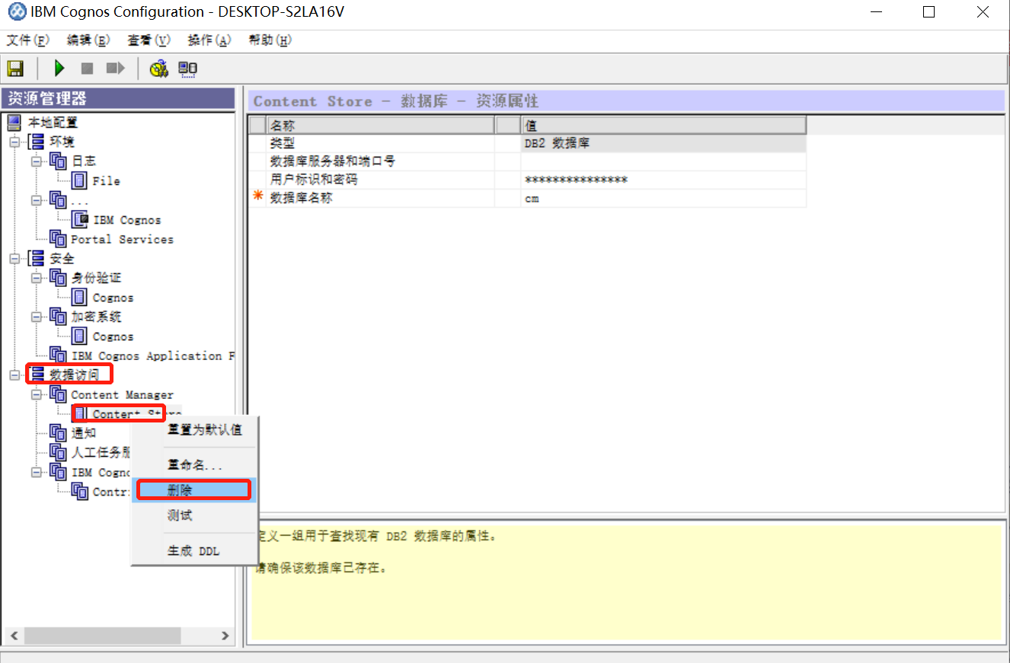Click the 加密系统 node icon
The image size is (1010, 663).
(x=58, y=317)
